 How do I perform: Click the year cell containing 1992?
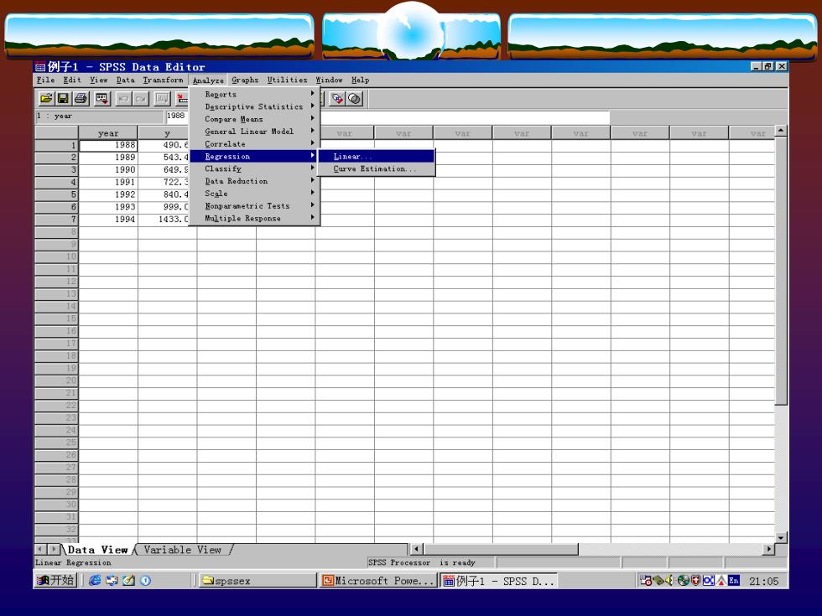point(108,194)
